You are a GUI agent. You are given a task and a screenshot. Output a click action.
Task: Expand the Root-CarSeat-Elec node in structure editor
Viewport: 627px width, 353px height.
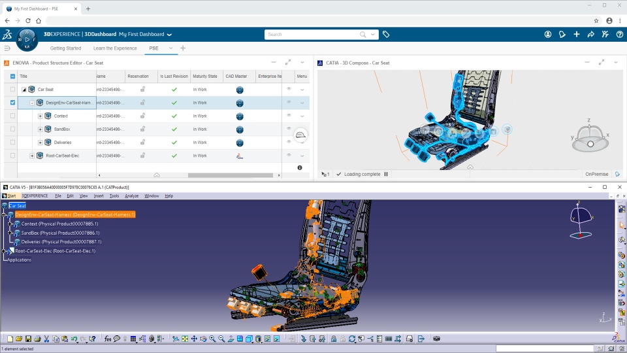point(32,156)
